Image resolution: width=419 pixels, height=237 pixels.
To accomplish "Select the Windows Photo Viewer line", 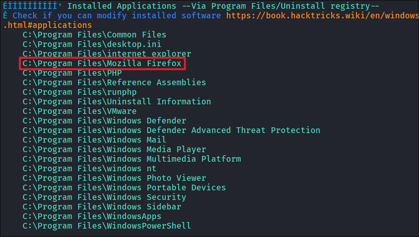I will [x=114, y=178].
